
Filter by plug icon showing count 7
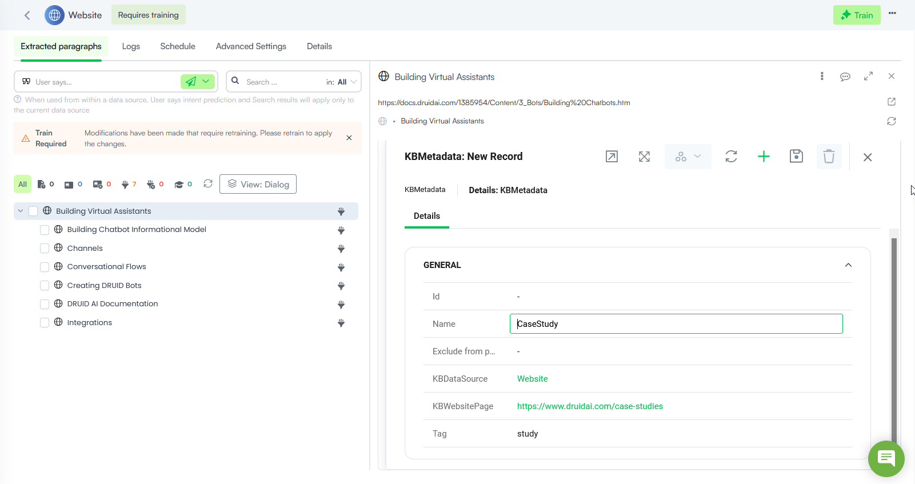125,185
